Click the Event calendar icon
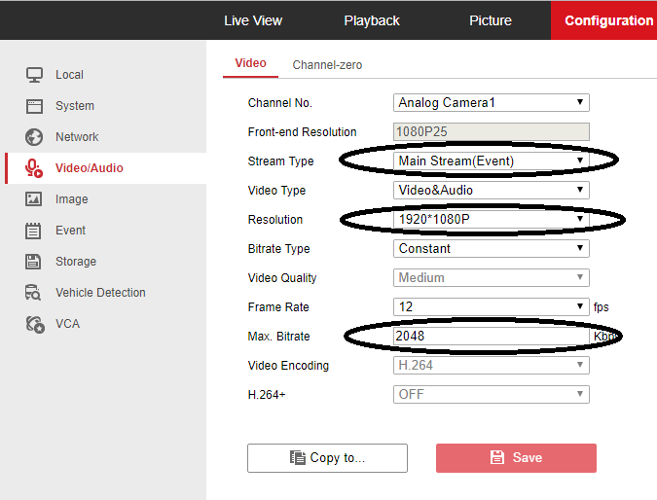 tap(34, 231)
